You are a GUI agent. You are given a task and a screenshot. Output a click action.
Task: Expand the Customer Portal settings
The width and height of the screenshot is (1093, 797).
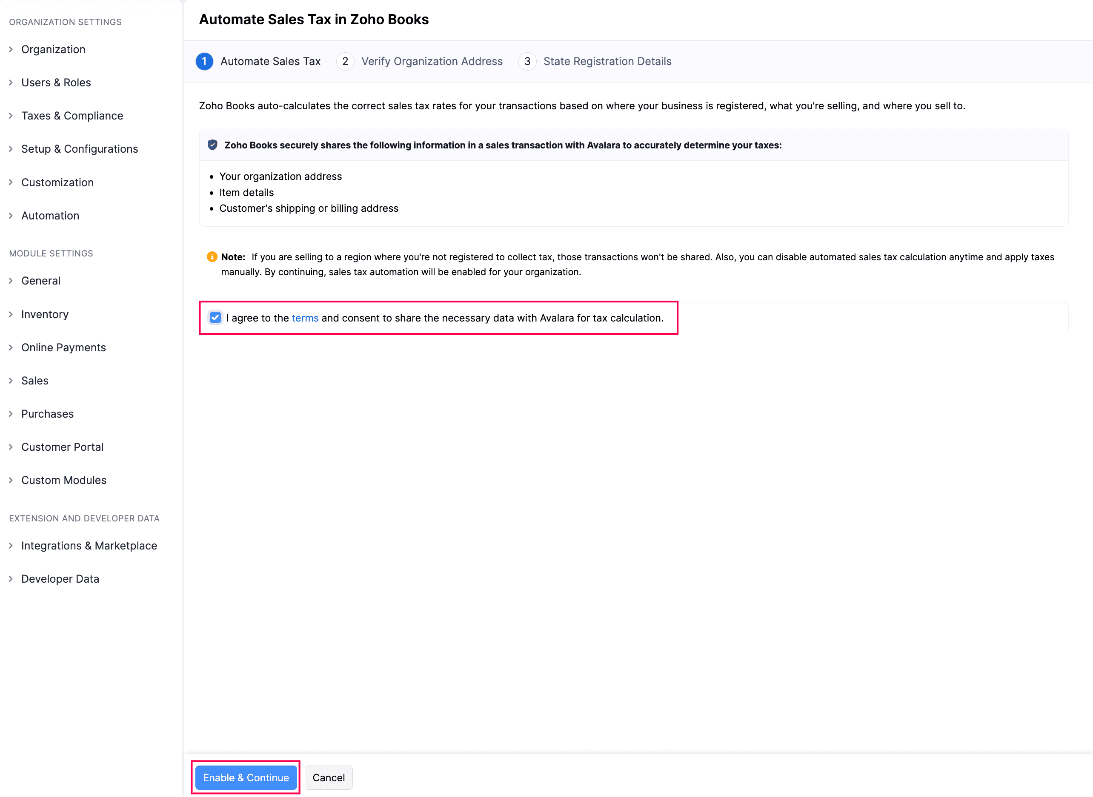(62, 447)
